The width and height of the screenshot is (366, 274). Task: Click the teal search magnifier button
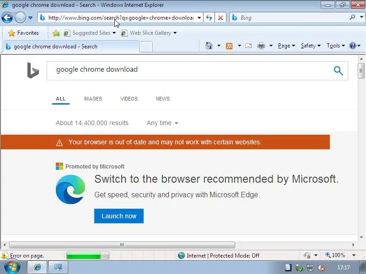[x=338, y=71]
